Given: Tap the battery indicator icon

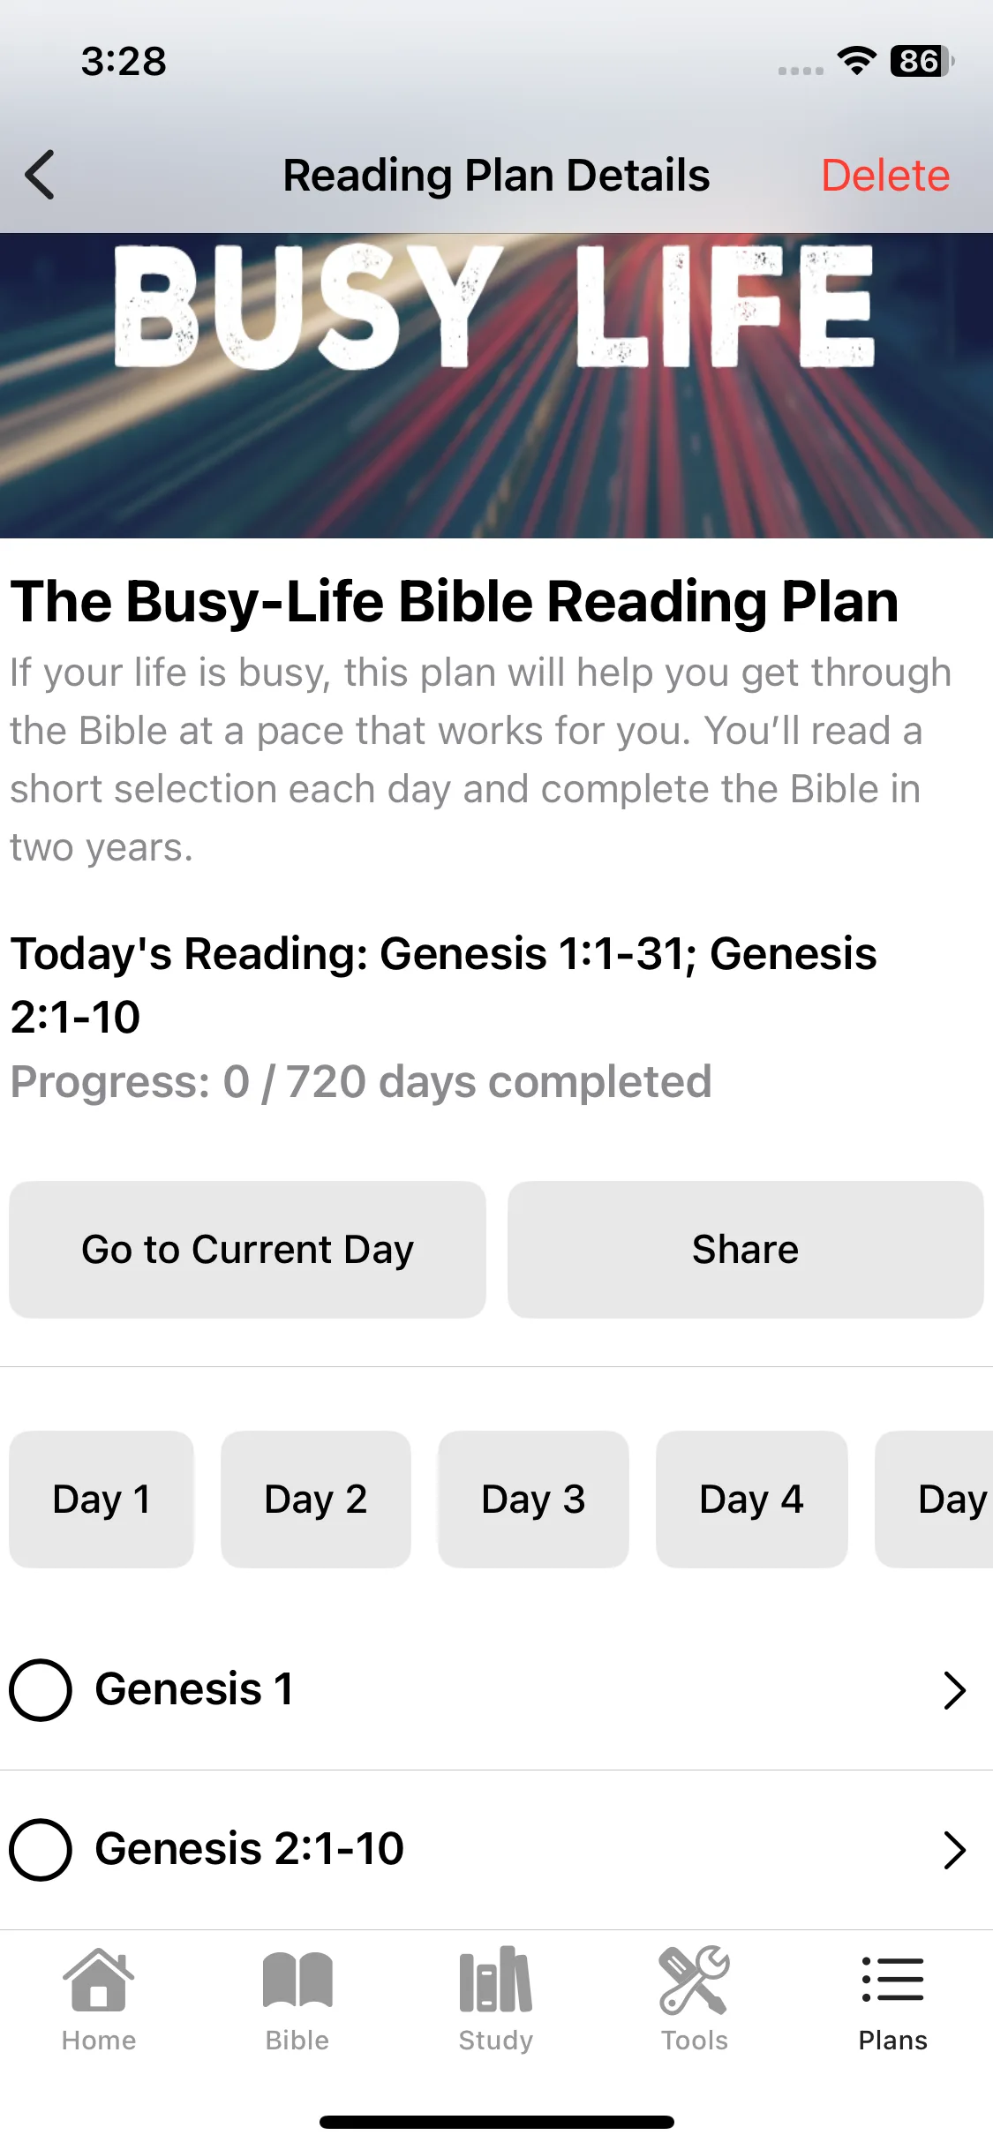Looking at the screenshot, I should (922, 61).
